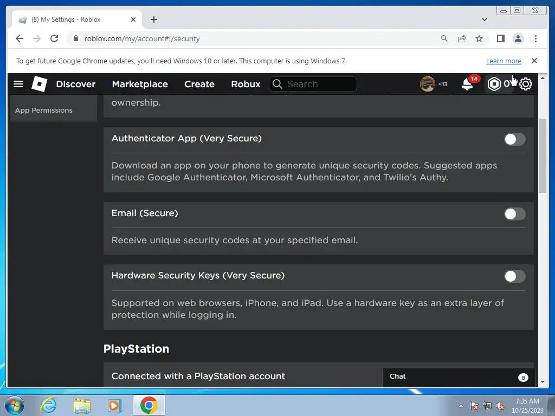Click the muted volume tray icon

(x=500, y=406)
